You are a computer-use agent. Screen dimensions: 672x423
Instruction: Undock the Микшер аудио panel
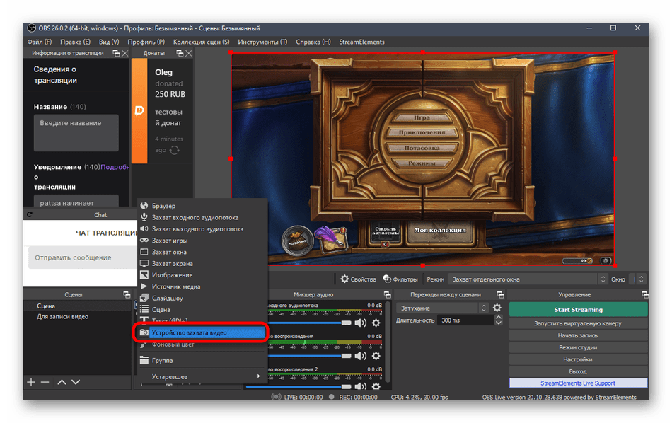coord(386,294)
